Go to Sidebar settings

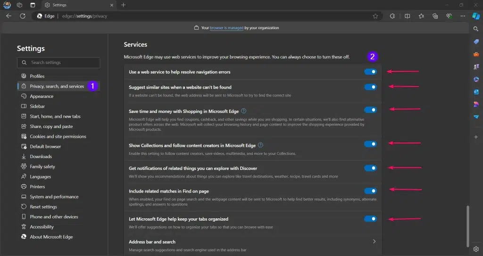tap(58, 106)
